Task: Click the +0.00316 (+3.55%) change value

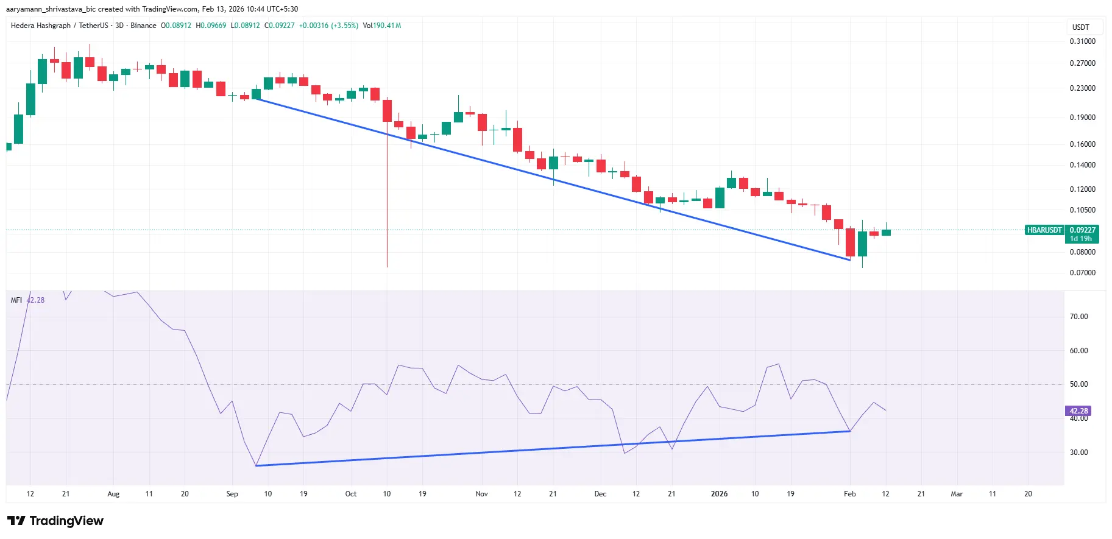Action: click(328, 26)
